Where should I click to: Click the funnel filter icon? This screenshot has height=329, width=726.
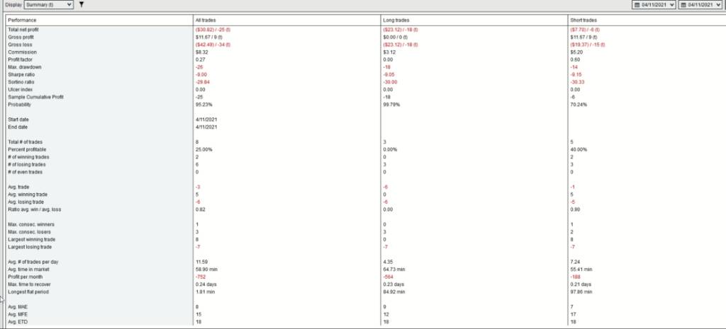click(82, 4)
